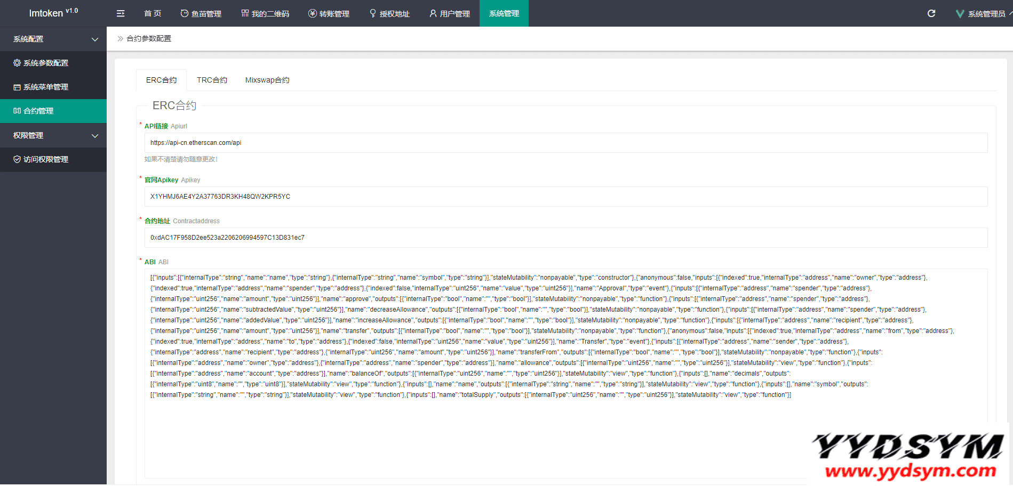
Task: Click the refresh icon in top bar
Action: [x=931, y=13]
